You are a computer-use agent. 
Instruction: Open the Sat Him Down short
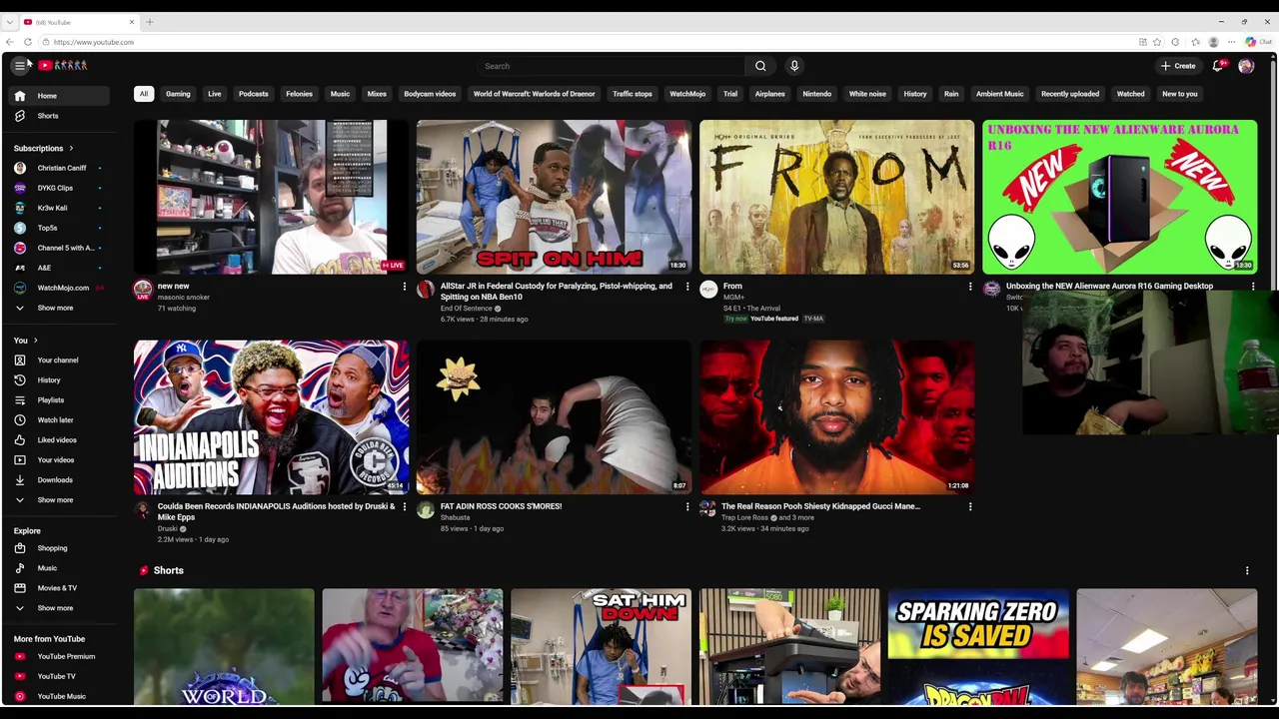[601, 647]
